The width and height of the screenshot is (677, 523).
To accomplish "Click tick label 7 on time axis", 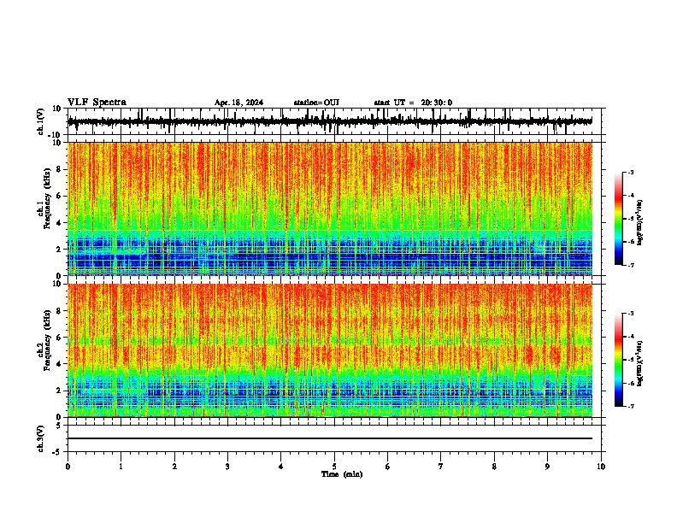I will pyautogui.click(x=441, y=467).
